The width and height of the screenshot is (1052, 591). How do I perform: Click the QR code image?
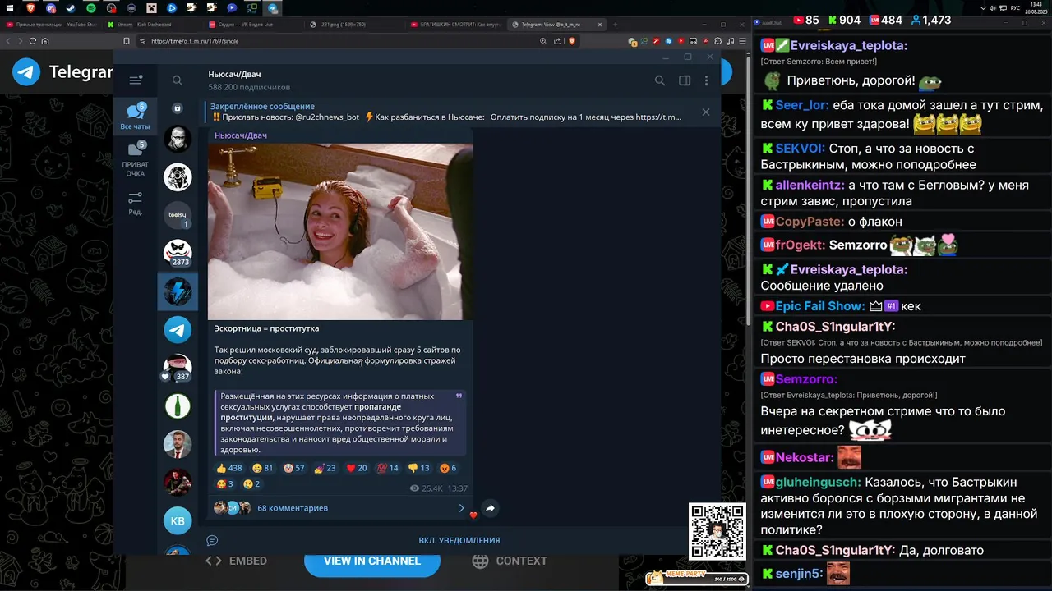pos(717,531)
